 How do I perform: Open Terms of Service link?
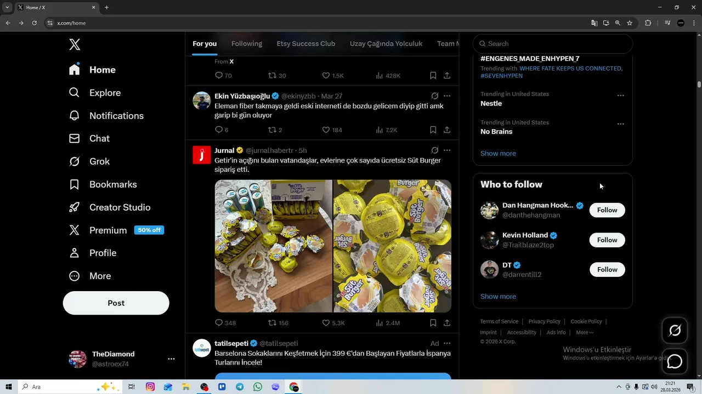499,322
